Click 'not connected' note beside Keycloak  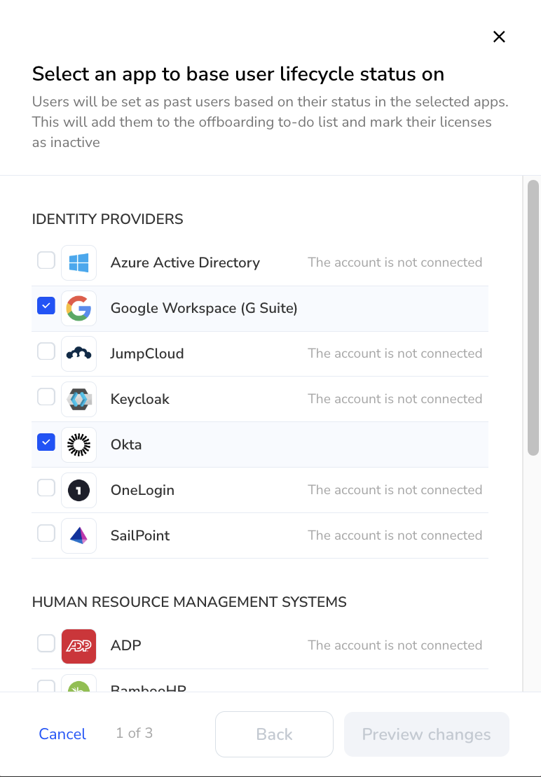pyautogui.click(x=395, y=400)
